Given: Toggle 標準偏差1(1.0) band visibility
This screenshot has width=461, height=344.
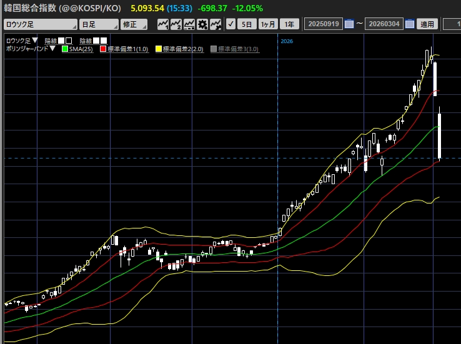Looking at the screenshot, I should click(124, 49).
